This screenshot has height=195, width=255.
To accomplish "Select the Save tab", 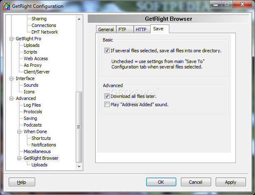I will click(160, 29).
